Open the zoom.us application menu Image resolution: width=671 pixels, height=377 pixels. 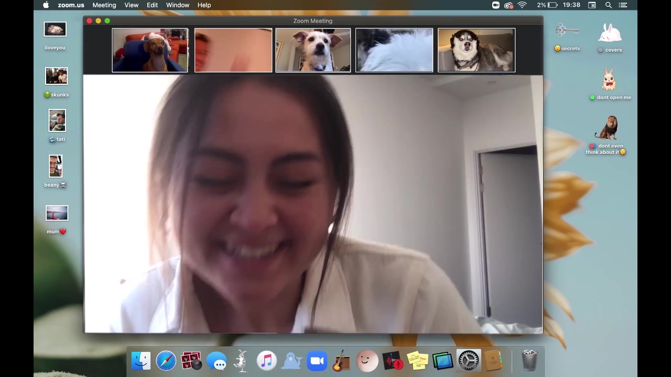pyautogui.click(x=71, y=5)
